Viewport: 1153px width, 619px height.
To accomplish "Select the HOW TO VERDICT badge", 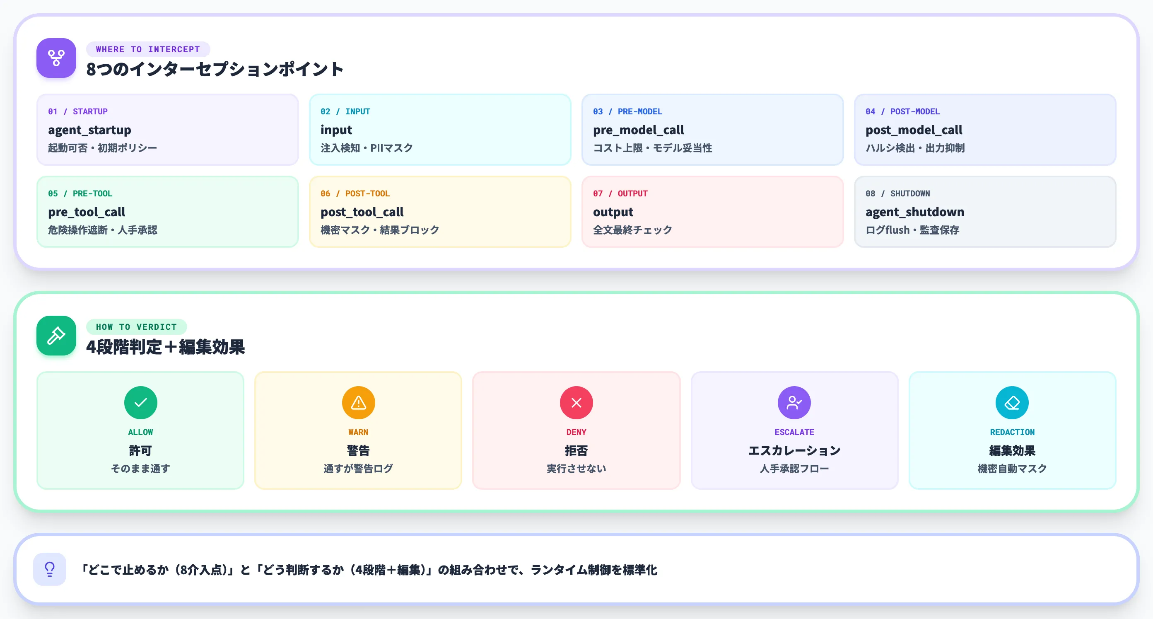I will (136, 327).
